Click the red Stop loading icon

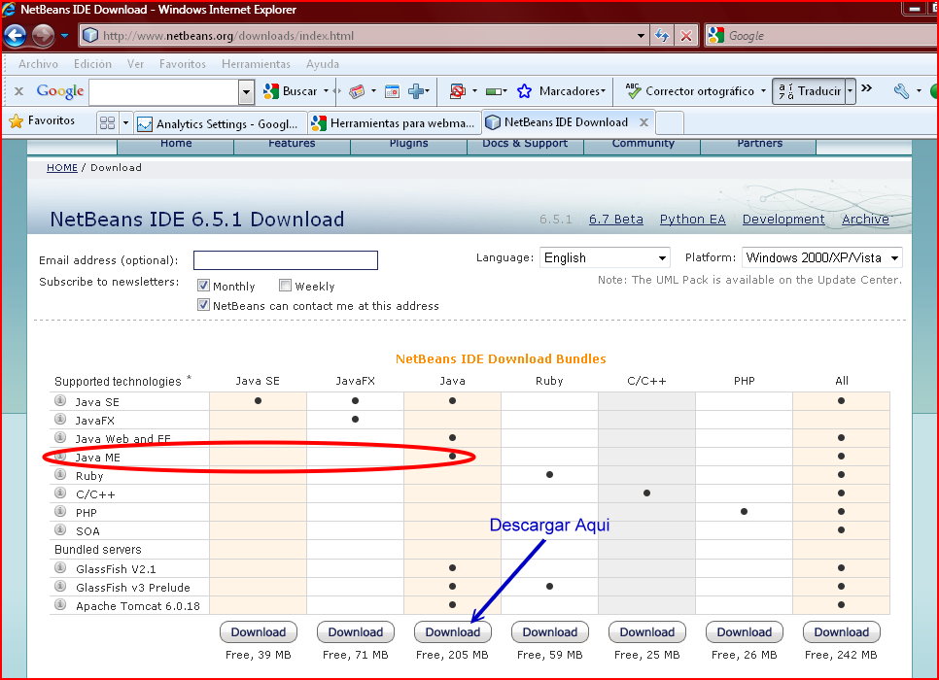click(x=686, y=35)
